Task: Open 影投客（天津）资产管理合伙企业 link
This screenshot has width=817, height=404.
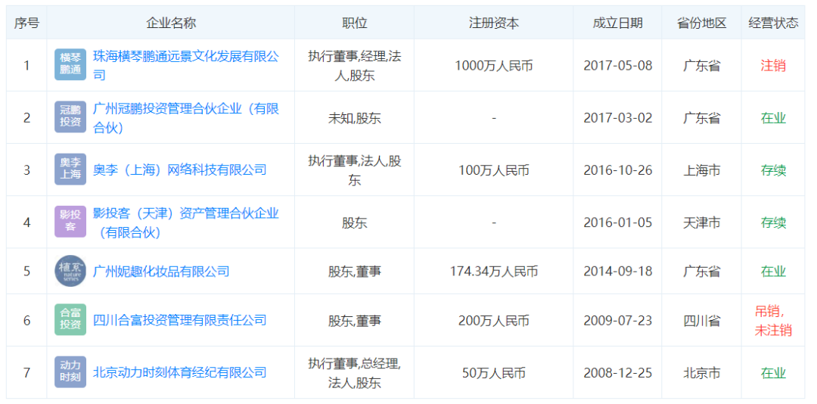Action: click(186, 222)
